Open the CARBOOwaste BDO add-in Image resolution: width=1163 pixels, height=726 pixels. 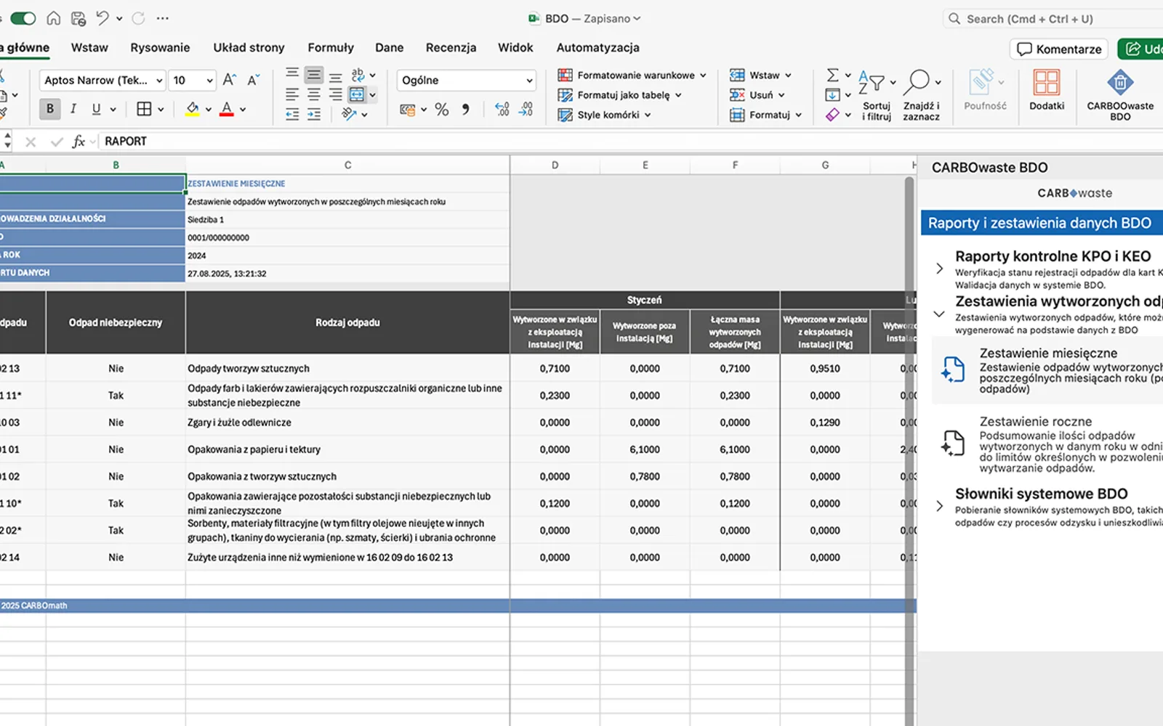pyautogui.click(x=1119, y=94)
